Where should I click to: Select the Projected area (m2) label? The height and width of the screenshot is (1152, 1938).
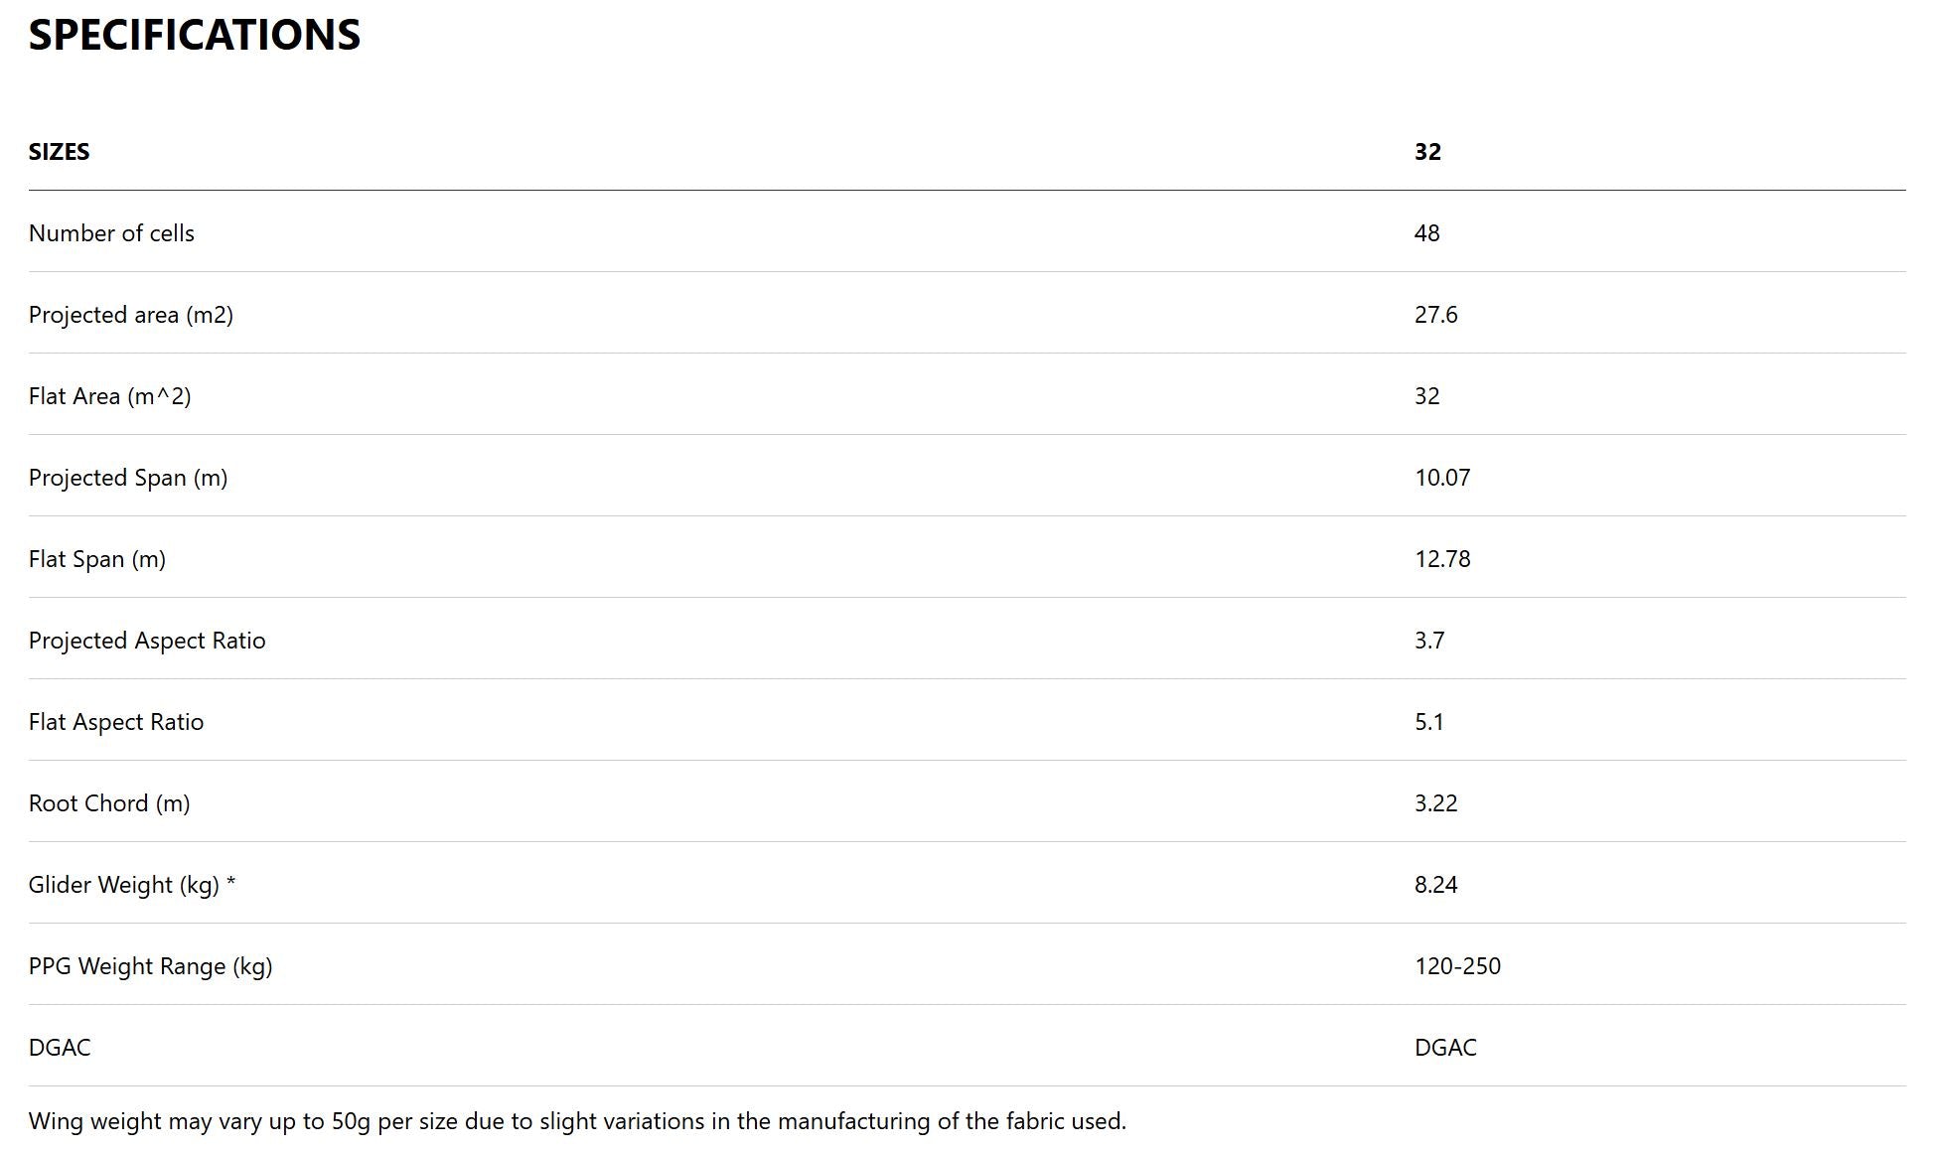coord(130,315)
